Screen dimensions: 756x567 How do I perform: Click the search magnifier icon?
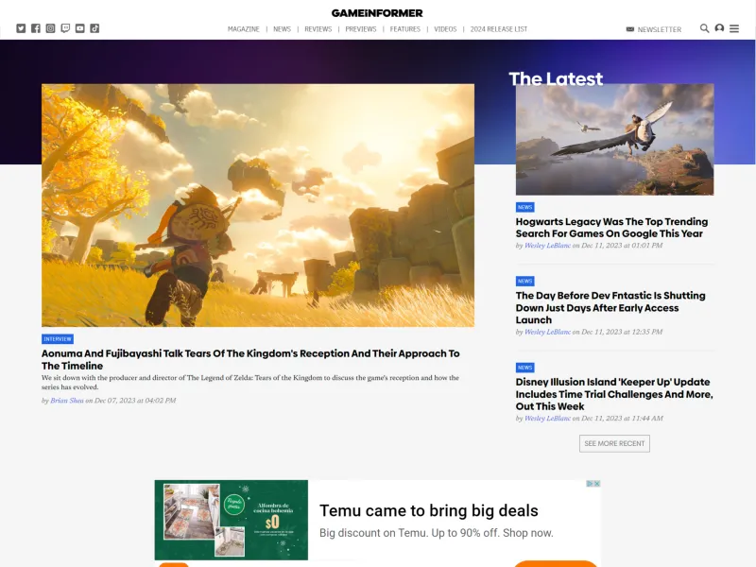coord(704,28)
